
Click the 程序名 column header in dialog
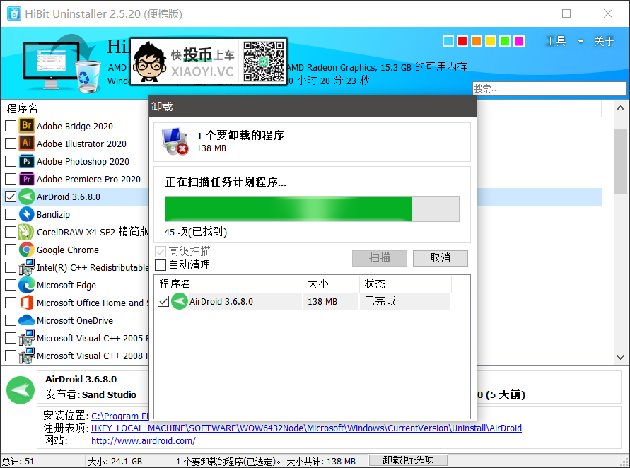point(228,284)
